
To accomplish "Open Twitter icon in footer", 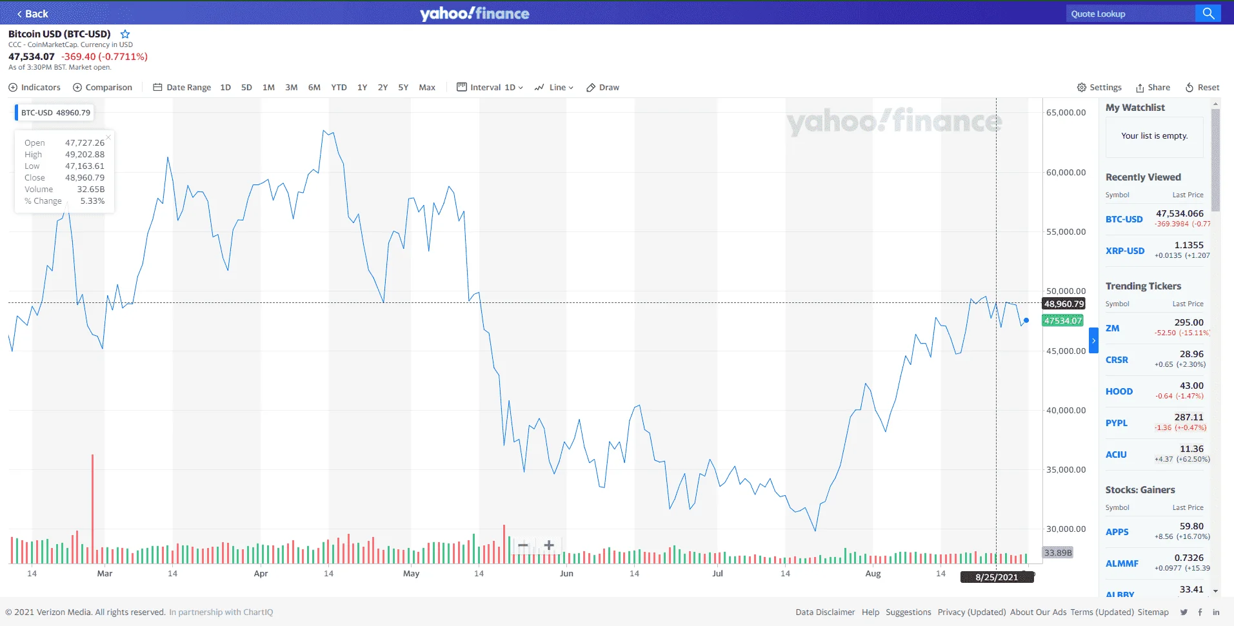I will (1184, 612).
